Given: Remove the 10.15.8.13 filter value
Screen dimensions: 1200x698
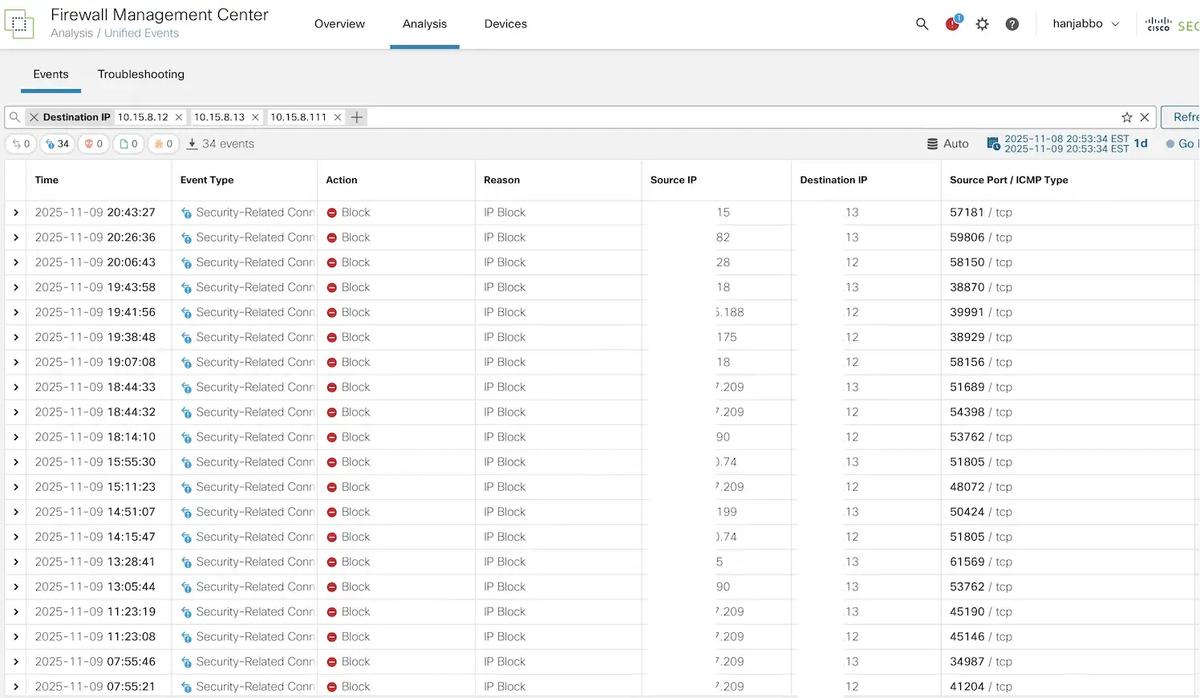Looking at the screenshot, I should (255, 117).
